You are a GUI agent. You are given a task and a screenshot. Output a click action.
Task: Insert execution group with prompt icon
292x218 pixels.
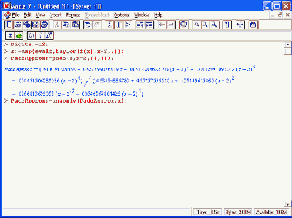pyautogui.click(x=127, y=25)
